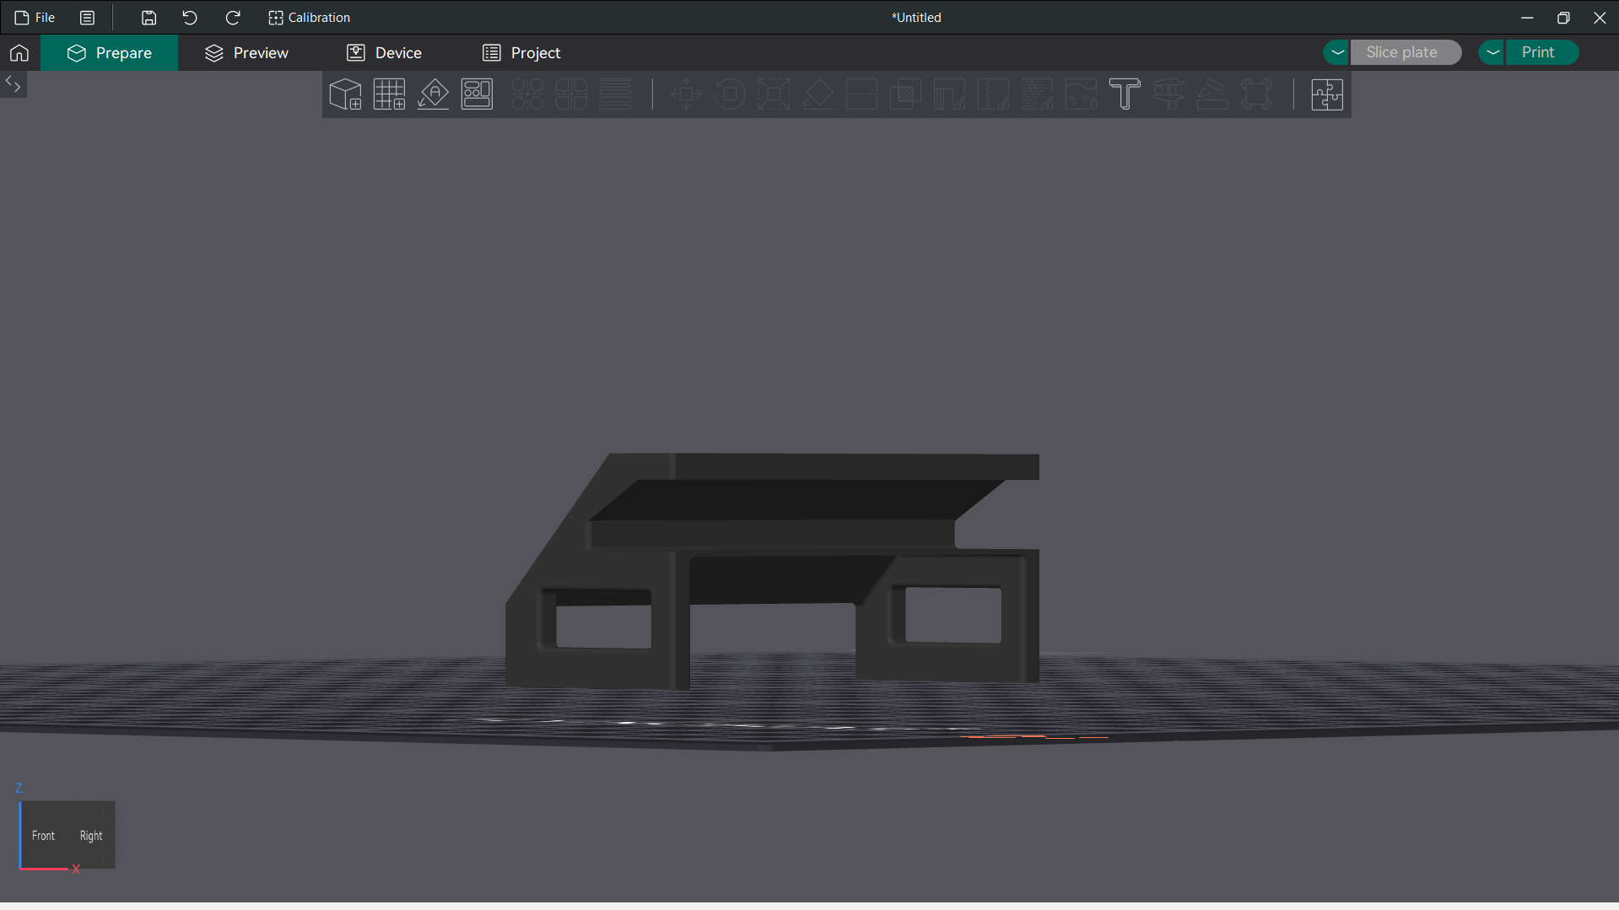
Task: Select the Supports painting tool
Action: point(949,94)
